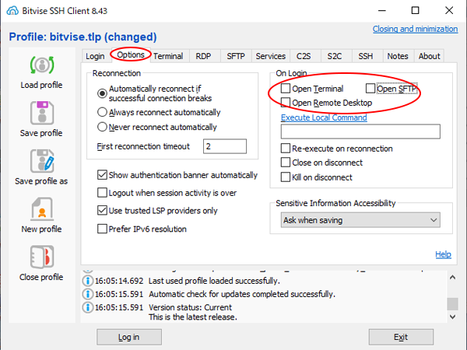The height and width of the screenshot is (350, 467).
Task: Click info icon beside Version status entry
Action: (x=87, y=307)
